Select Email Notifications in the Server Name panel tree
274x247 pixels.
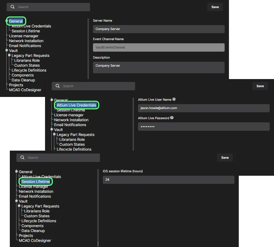point(25,46)
